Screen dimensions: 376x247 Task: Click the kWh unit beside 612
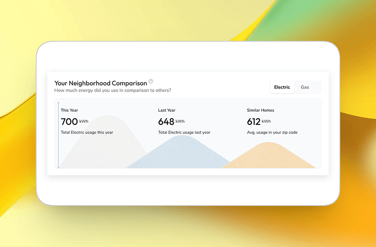tap(266, 121)
